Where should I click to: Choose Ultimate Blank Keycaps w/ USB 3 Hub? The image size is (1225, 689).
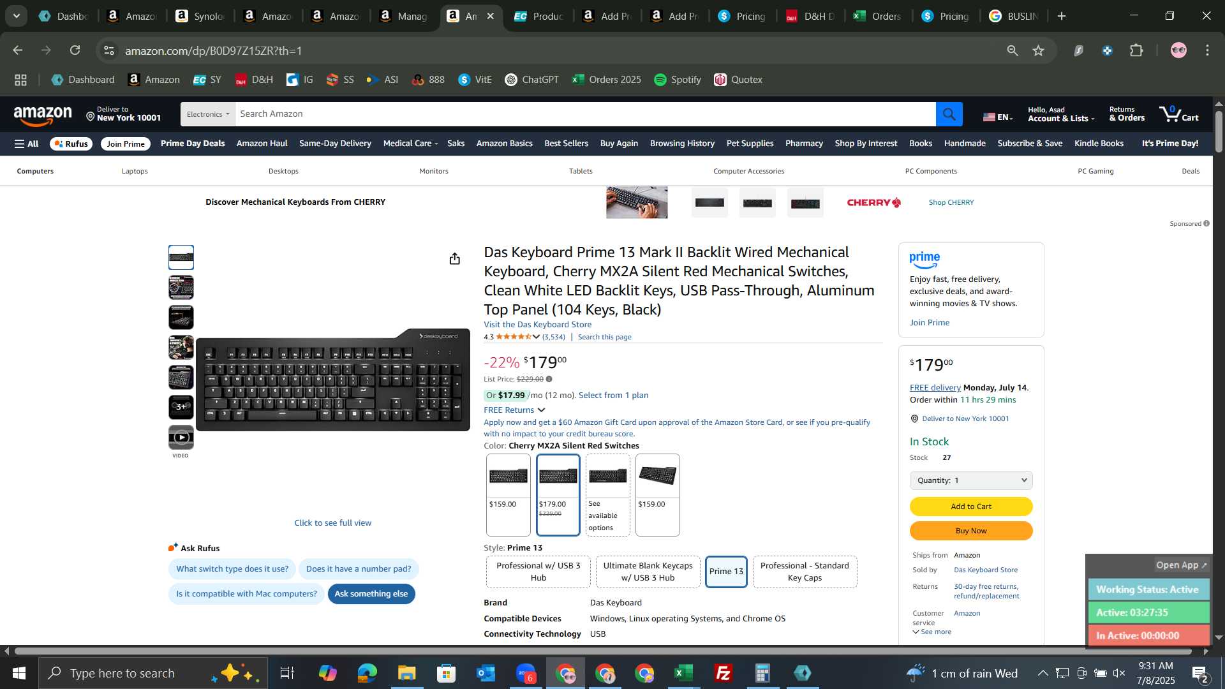648,572
